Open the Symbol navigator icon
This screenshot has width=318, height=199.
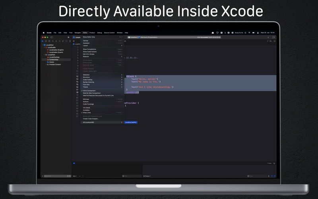tap(49, 41)
